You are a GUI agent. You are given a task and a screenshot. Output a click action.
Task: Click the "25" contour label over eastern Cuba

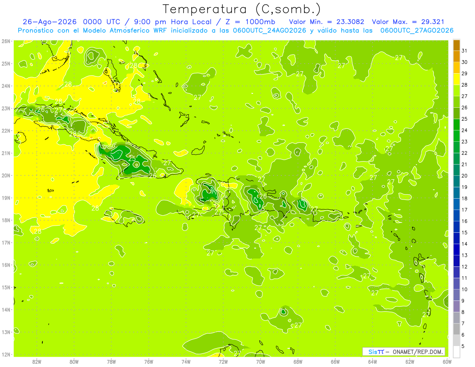(132, 159)
